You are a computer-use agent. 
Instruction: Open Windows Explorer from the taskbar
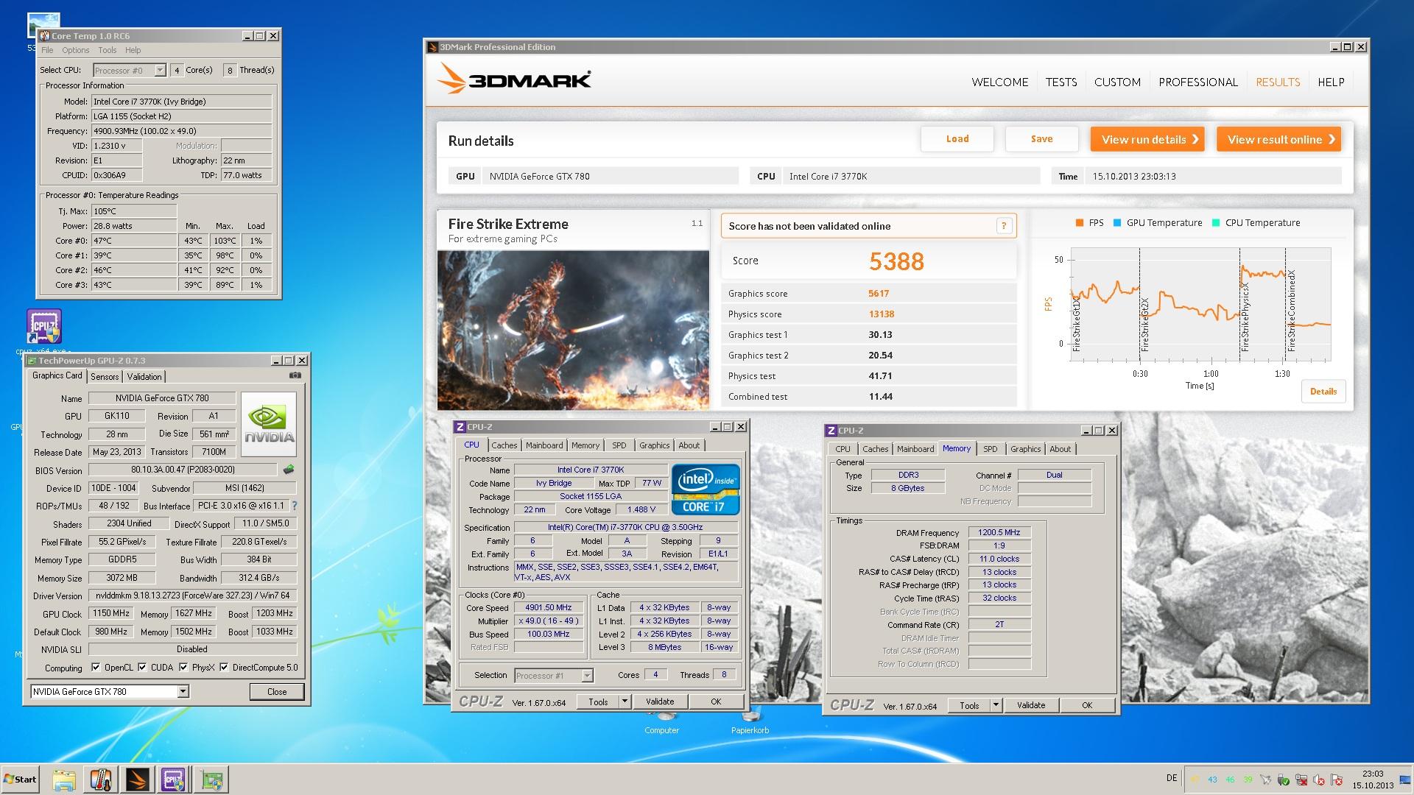point(65,780)
